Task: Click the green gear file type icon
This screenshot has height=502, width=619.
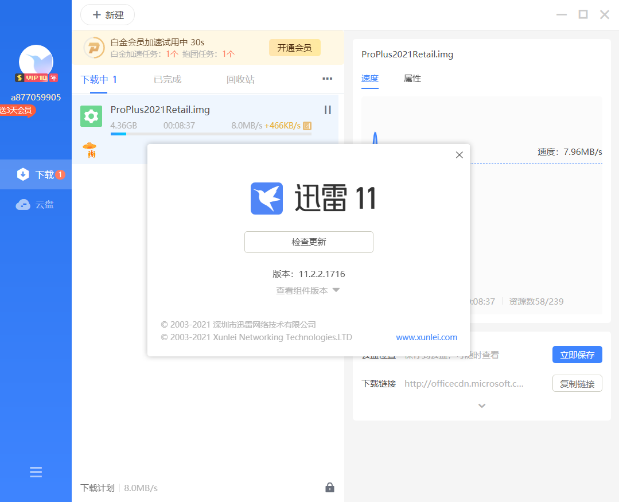Action: [91, 116]
